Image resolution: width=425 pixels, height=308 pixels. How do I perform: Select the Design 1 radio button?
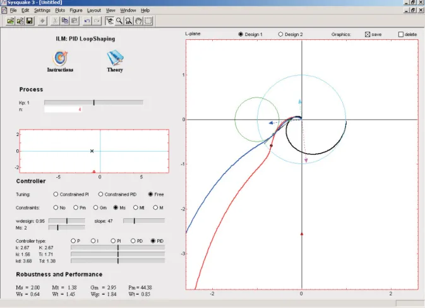tap(241, 34)
